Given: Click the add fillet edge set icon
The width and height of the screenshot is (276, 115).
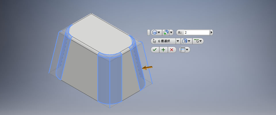Looking at the screenshot, I should 166,32.
